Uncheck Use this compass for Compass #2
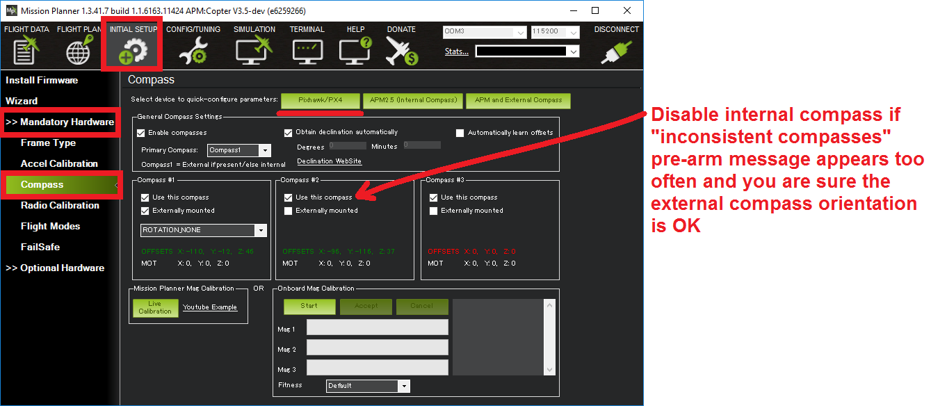This screenshot has width=931, height=406. 288,197
